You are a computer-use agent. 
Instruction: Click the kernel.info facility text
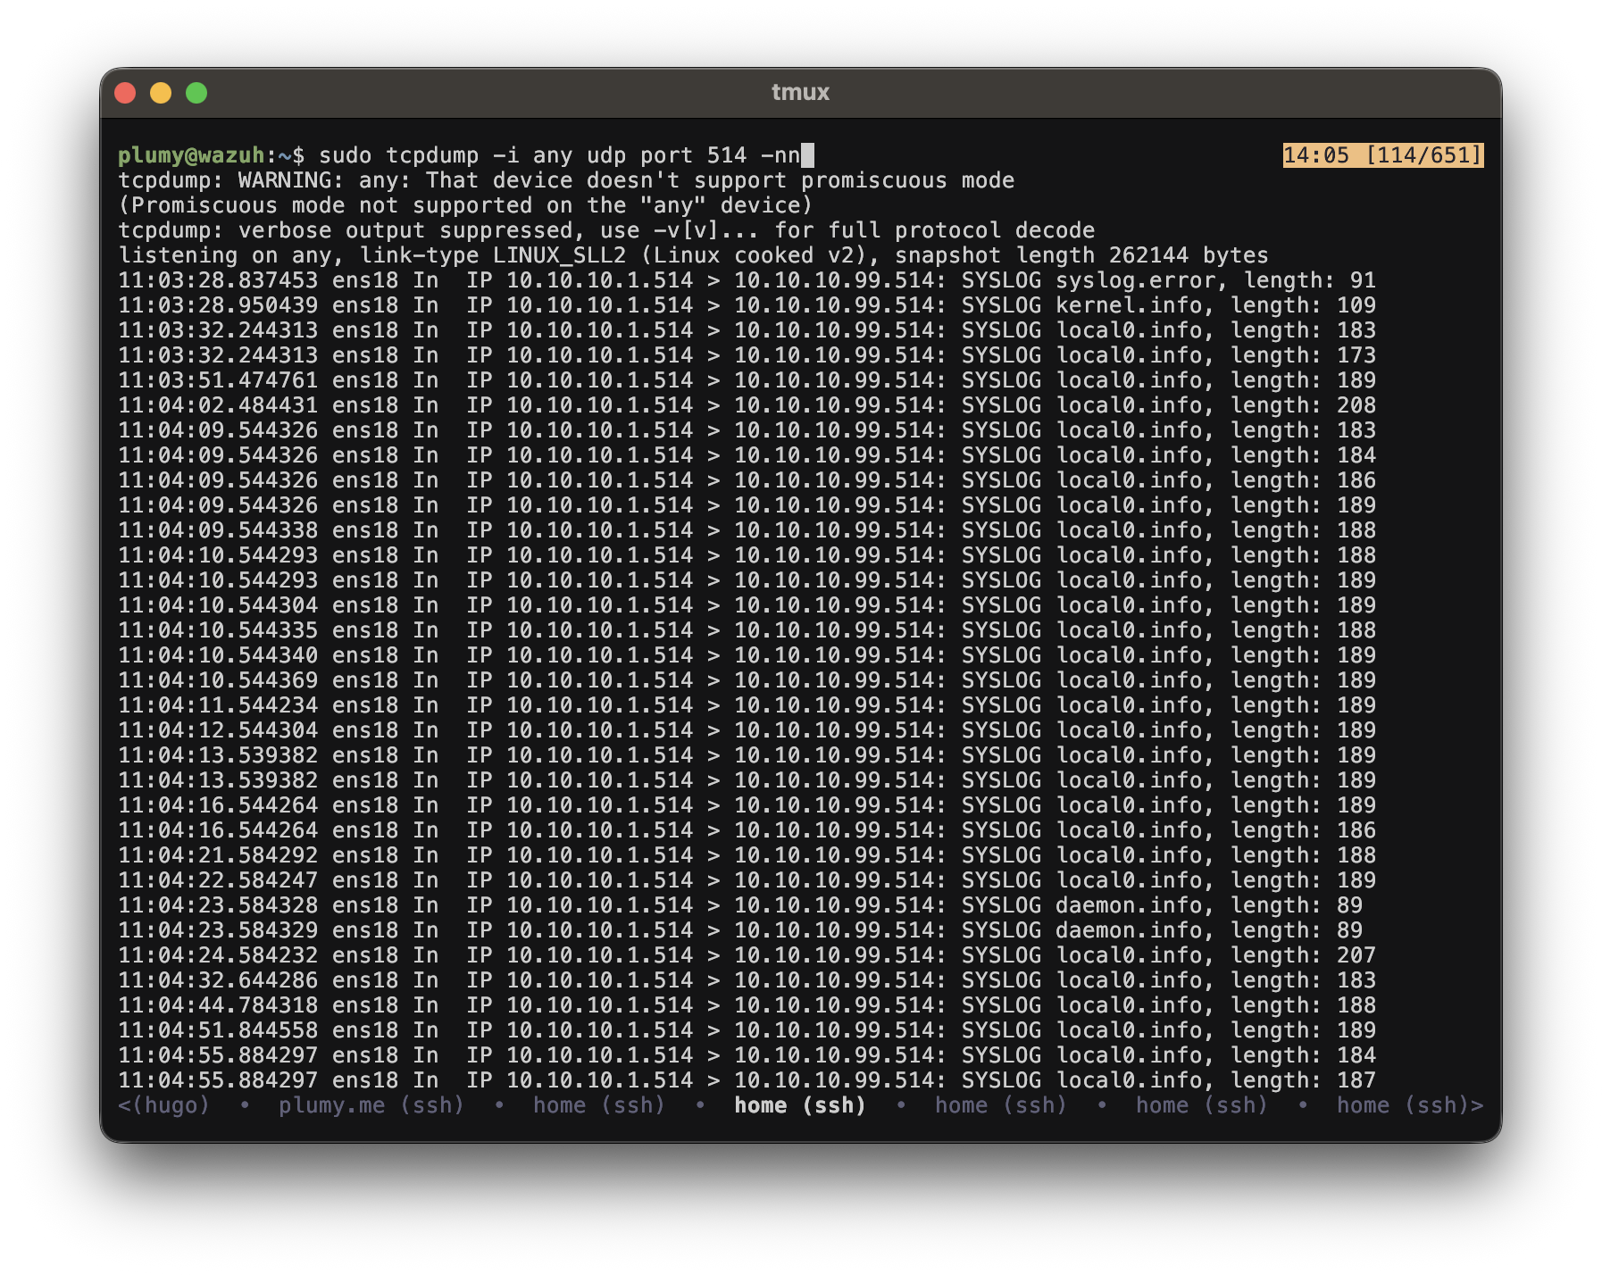tap(1129, 305)
